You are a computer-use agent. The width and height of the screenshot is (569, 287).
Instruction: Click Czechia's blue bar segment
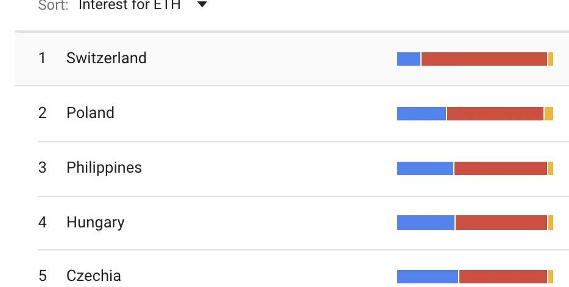pos(428,277)
